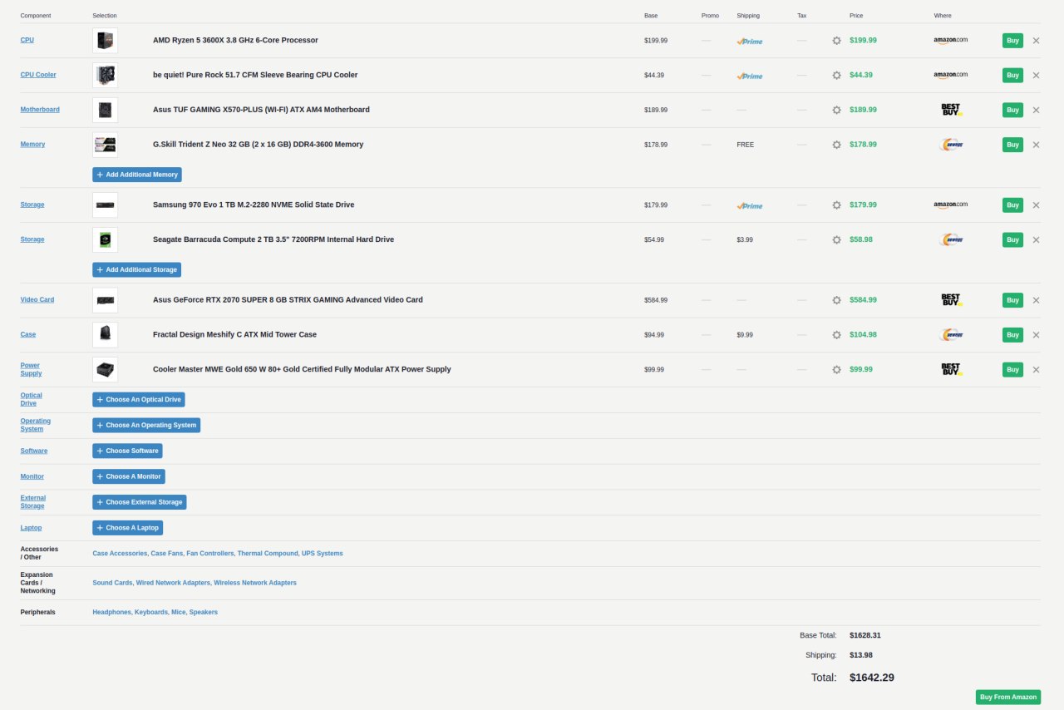Remove G.Skill Trident Z Neo memory
The width and height of the screenshot is (1064, 710).
click(x=1036, y=145)
